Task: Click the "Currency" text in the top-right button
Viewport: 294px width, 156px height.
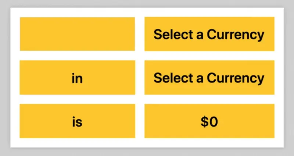Action: (x=235, y=35)
